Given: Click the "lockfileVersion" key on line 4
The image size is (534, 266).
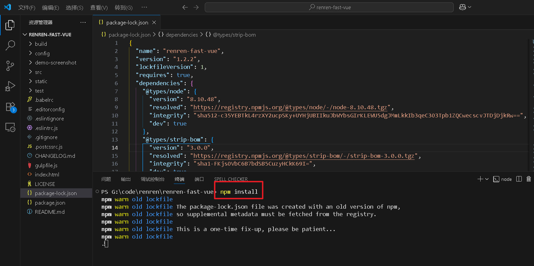Looking at the screenshot, I should (x=165, y=67).
